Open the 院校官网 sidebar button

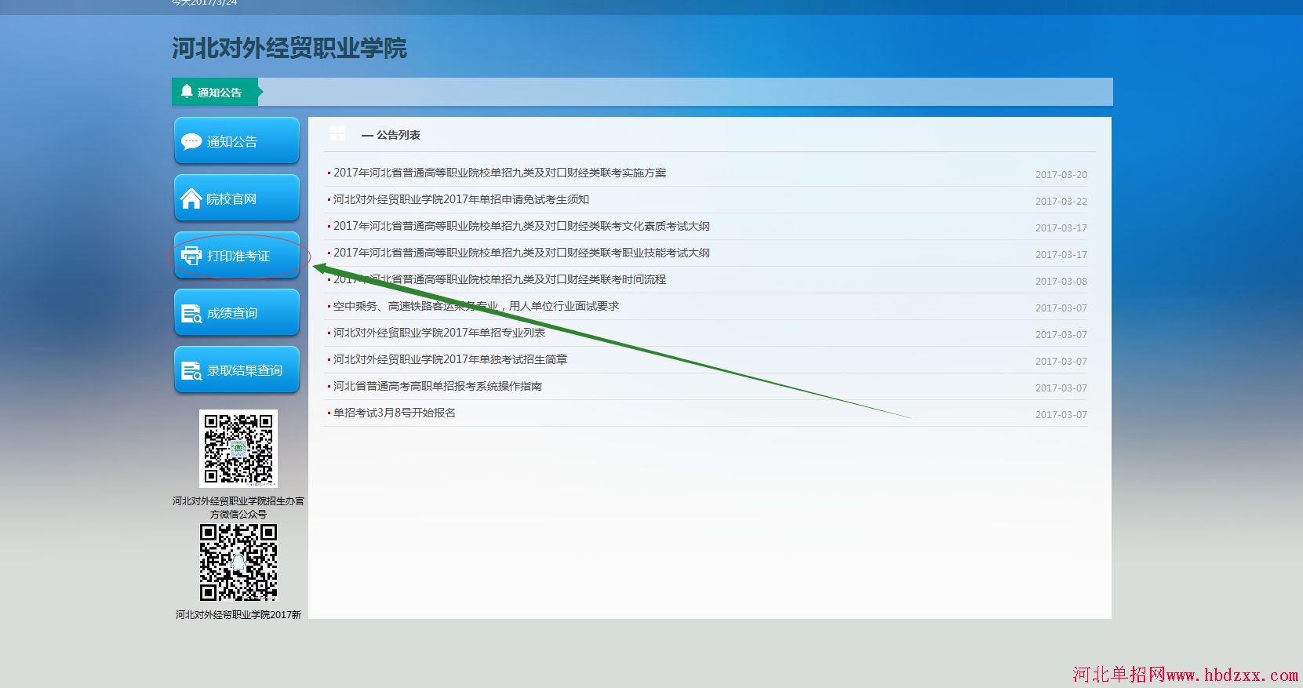(x=237, y=198)
